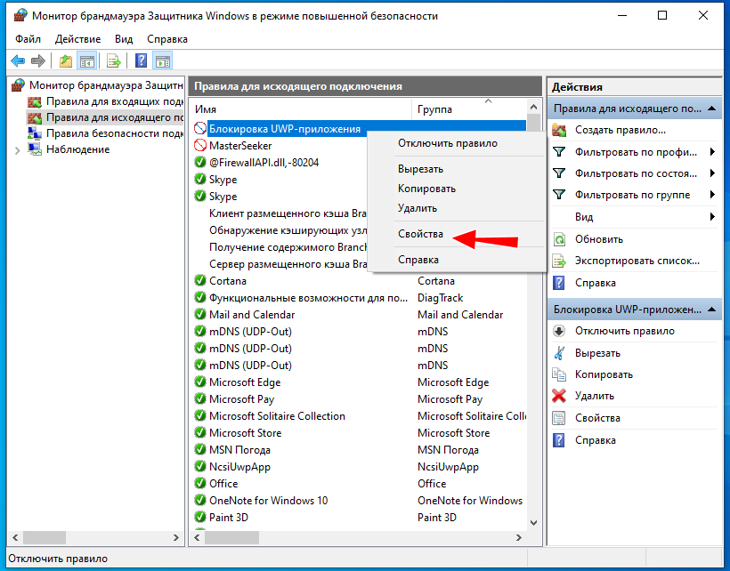
Task: Select Правила безопасности подключения tree item
Action: [115, 133]
